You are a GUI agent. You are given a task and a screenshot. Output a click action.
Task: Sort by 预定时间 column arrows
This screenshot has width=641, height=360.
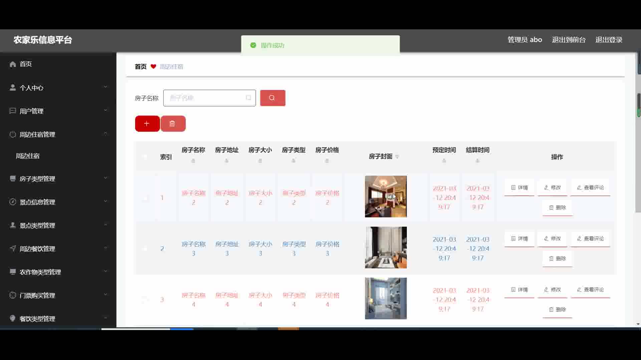tap(444, 161)
